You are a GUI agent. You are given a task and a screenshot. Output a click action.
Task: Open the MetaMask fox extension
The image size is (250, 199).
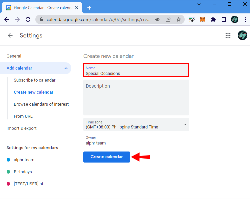(202, 19)
